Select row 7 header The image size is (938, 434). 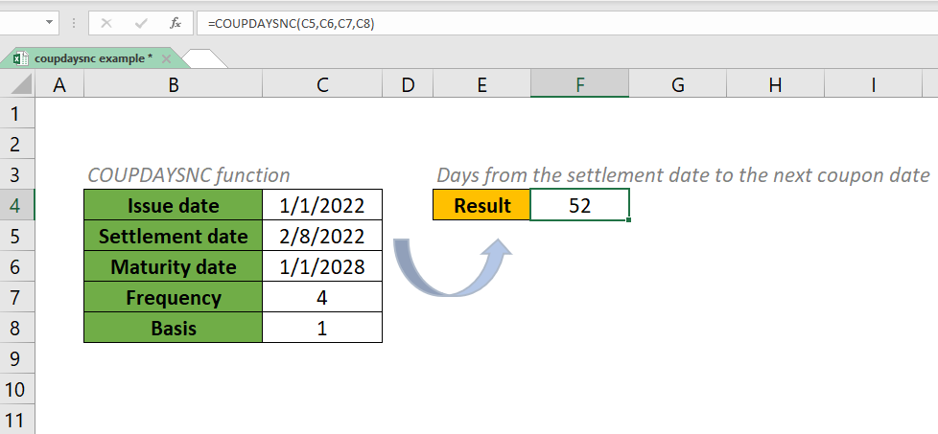click(x=15, y=298)
